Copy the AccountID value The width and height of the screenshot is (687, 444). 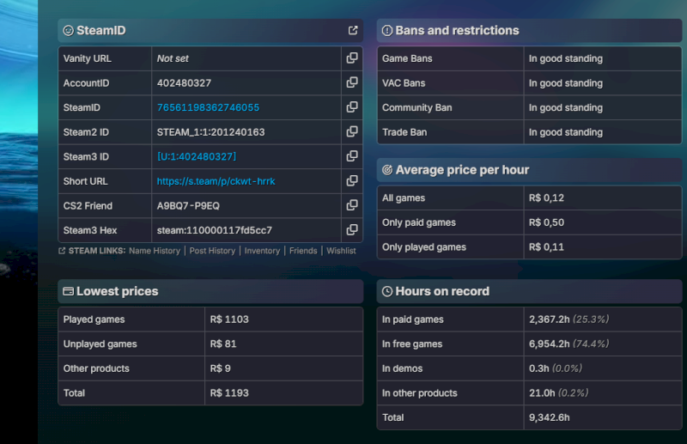coord(352,82)
